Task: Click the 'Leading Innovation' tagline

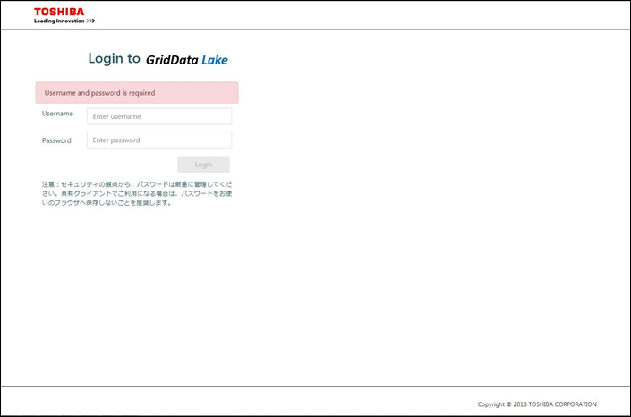Action: [x=64, y=21]
